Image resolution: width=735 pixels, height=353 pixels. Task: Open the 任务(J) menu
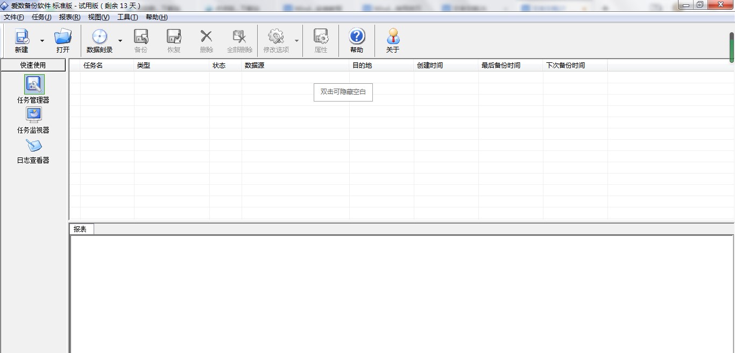click(42, 17)
